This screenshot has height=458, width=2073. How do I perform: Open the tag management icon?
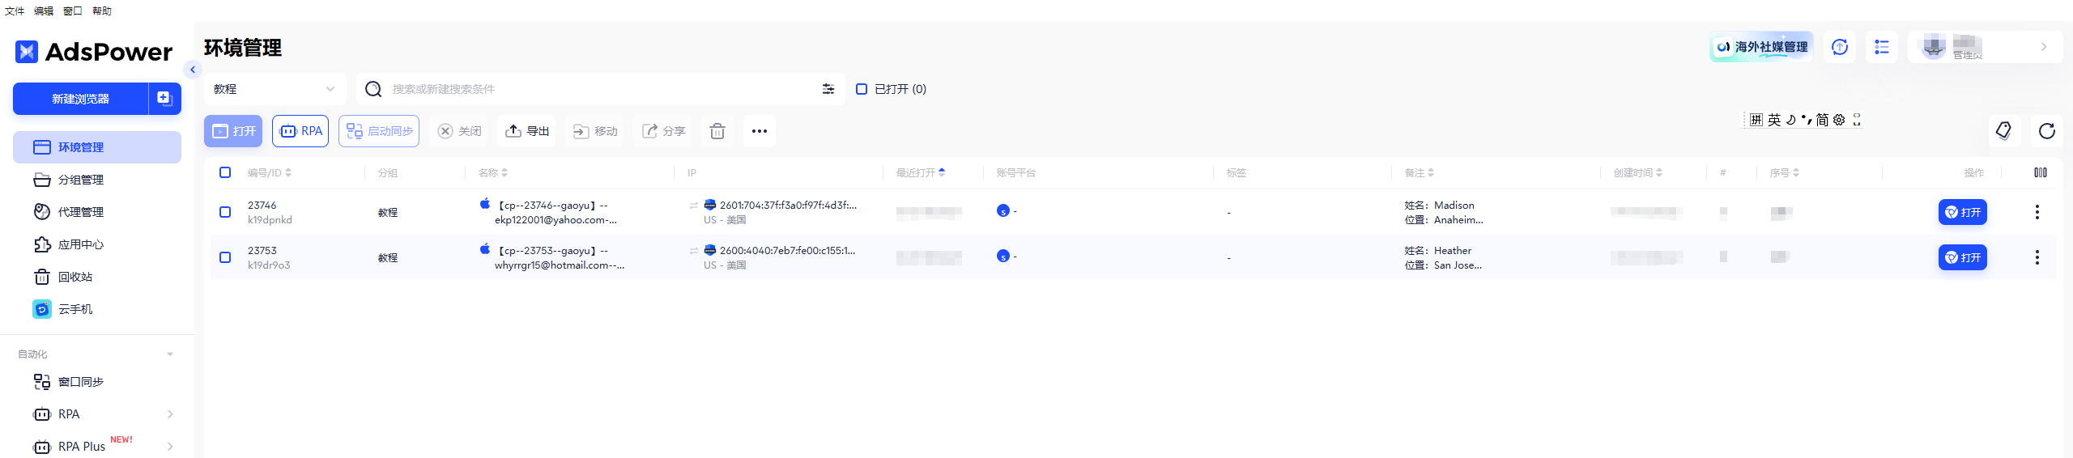click(2003, 131)
